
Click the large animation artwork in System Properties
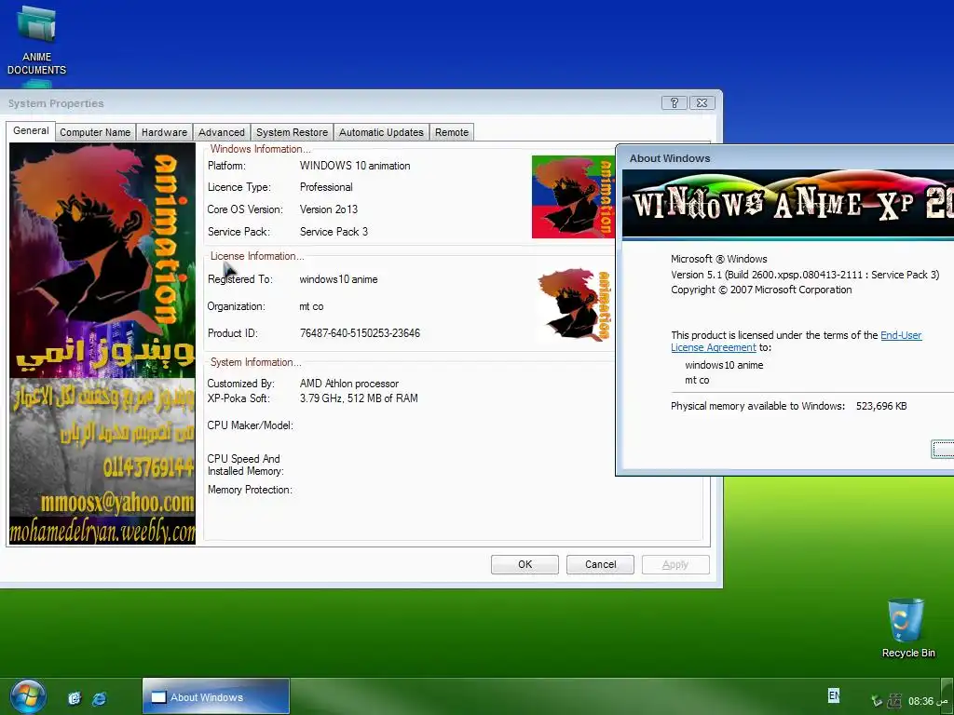[102, 344]
